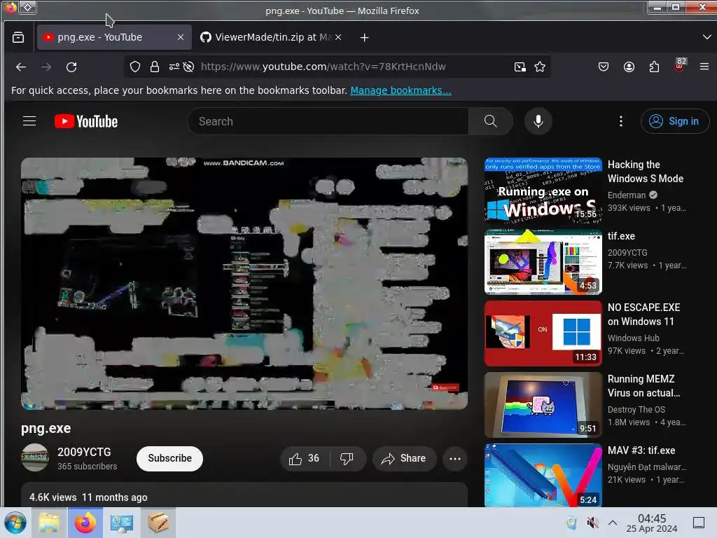717x538 pixels.
Task: Like the png.exe video
Action: click(x=305, y=458)
